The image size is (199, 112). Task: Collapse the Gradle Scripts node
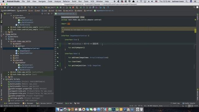pyautogui.click(x=4, y=79)
